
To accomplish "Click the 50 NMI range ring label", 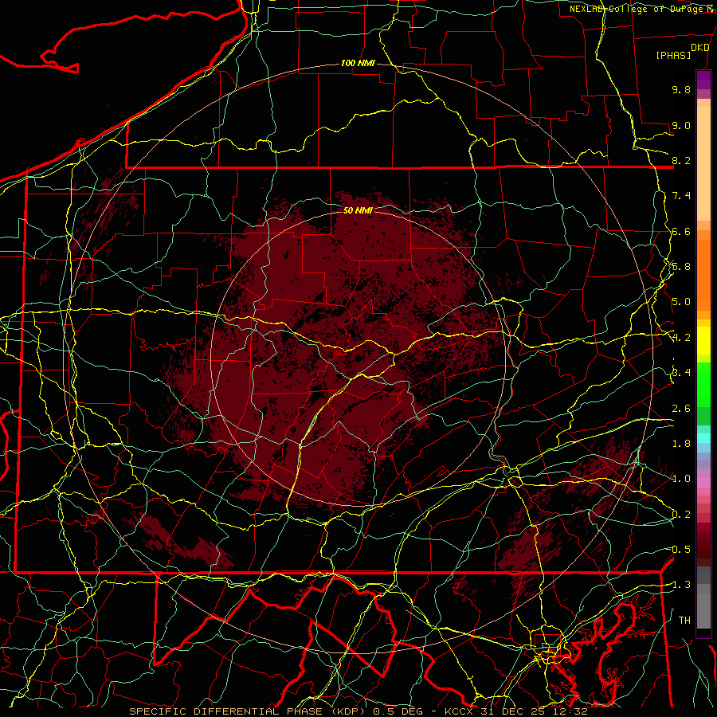I will [x=358, y=210].
